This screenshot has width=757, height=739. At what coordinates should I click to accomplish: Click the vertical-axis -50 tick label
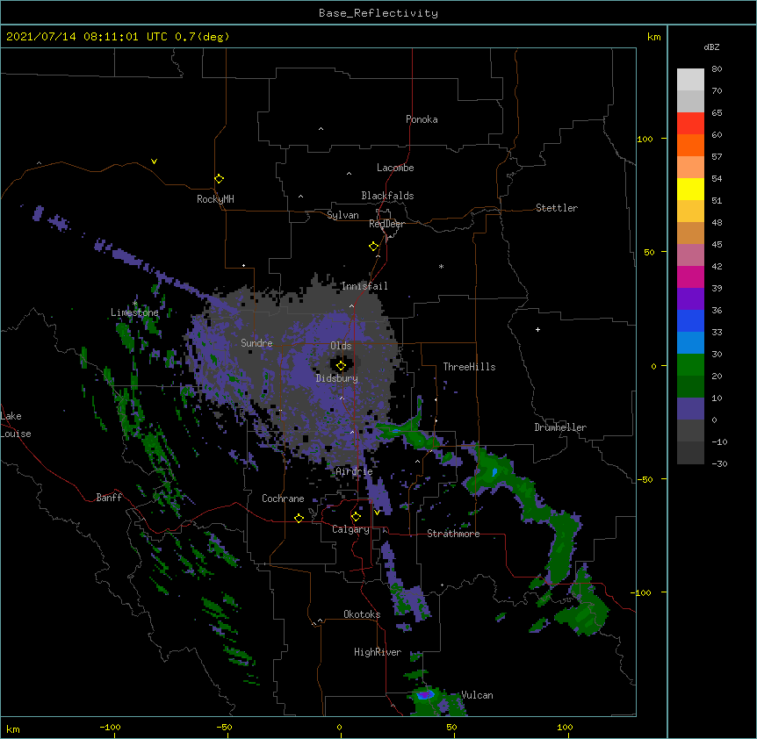click(645, 479)
